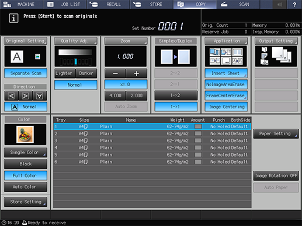Select tray 5 row in paper list
The image size is (302, 226).
click(152, 155)
